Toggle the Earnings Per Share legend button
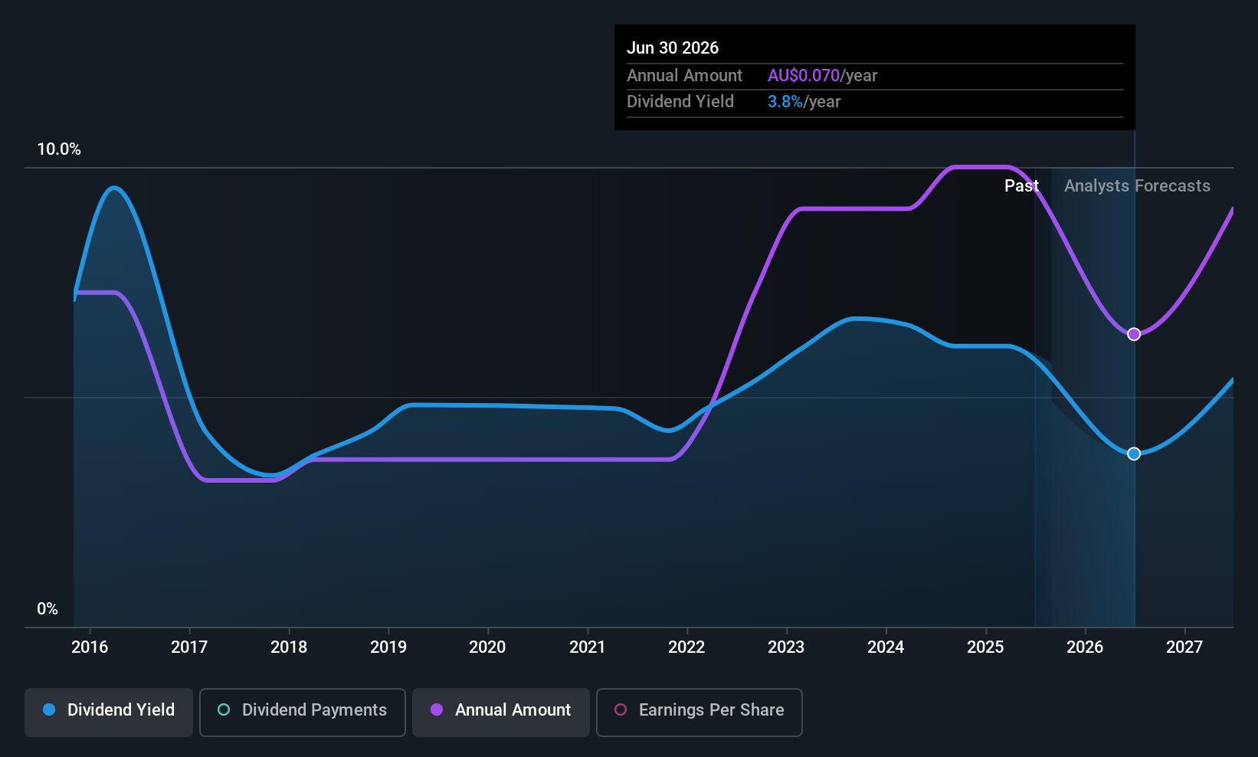The width and height of the screenshot is (1258, 757). 699,713
